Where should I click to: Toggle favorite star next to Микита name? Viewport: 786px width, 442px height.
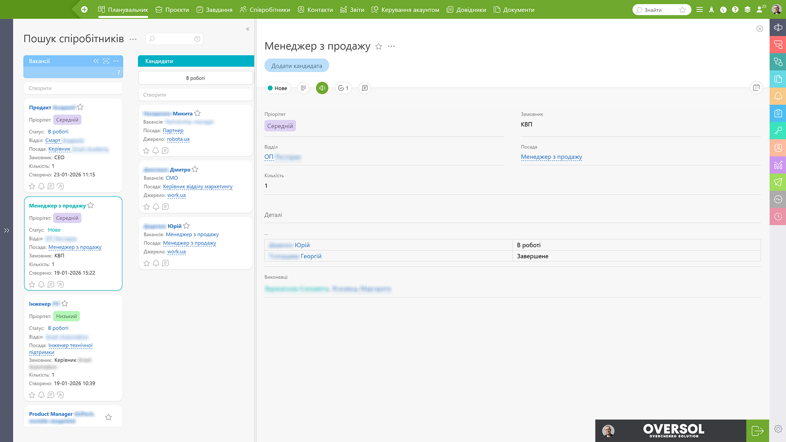click(x=197, y=113)
